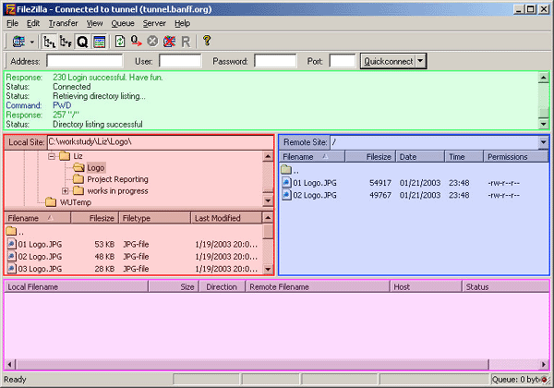Open the Help menu
Image resolution: width=554 pixels, height=388 pixels.
click(x=182, y=23)
